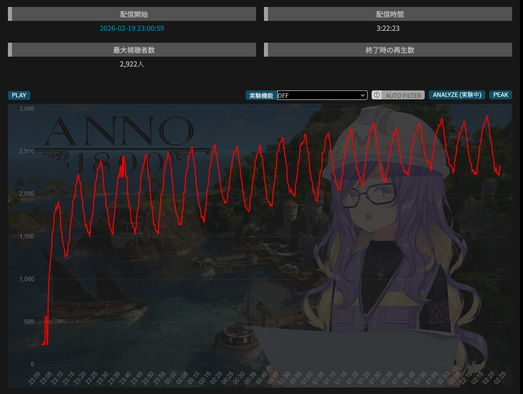Click the 3,000 y-axis label
Image resolution: width=523 pixels, height=394 pixels.
[27, 108]
